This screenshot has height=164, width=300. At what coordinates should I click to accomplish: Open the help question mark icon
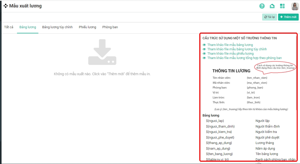[262, 6]
